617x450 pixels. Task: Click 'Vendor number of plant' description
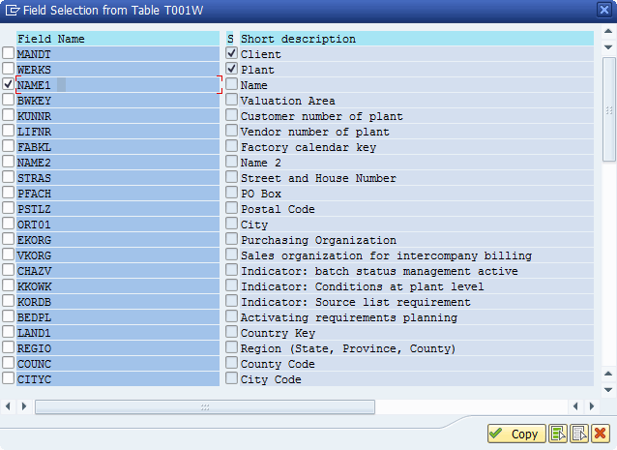pos(315,132)
